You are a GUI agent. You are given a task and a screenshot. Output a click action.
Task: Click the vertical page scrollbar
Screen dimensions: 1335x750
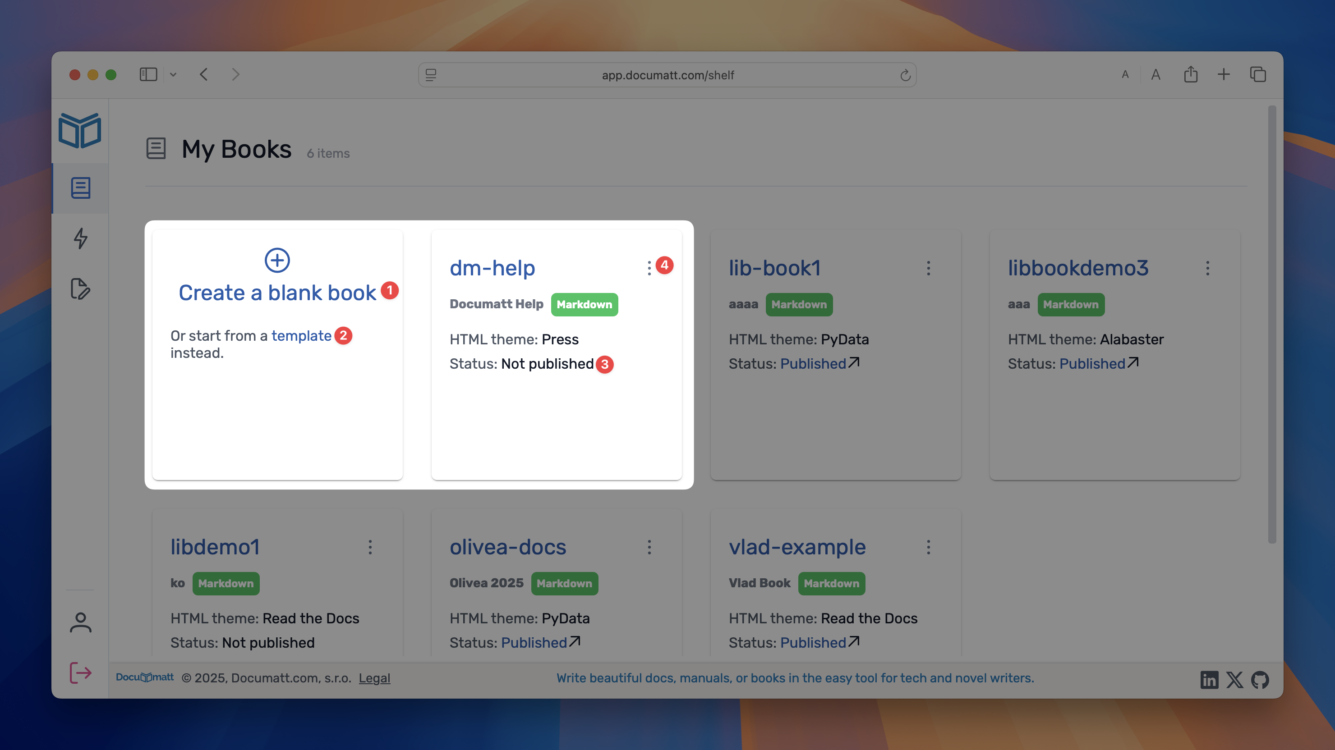pos(1271,325)
